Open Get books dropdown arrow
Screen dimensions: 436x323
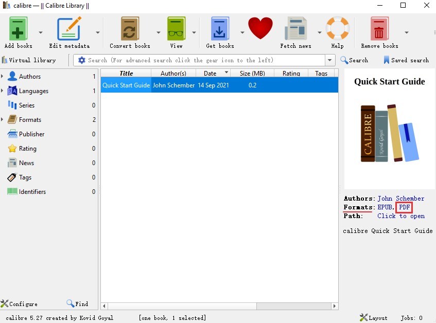[242, 32]
